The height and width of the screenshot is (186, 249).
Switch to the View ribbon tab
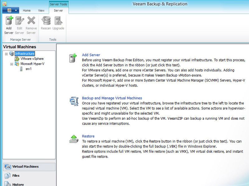pyautogui.click(x=41, y=10)
